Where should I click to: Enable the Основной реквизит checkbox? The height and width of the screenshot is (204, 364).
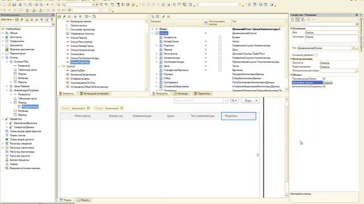(316, 55)
